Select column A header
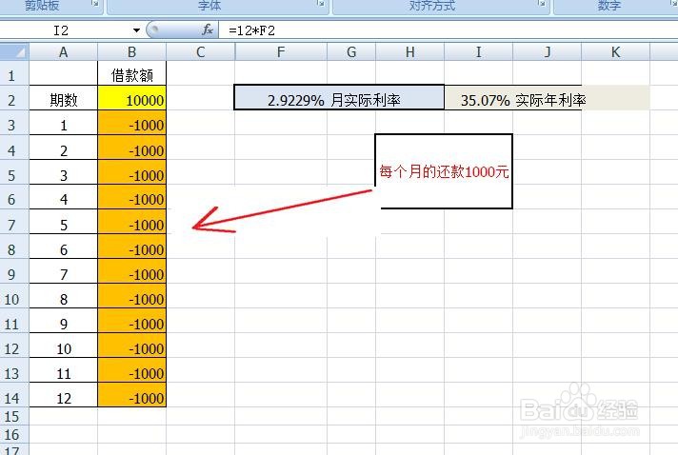Viewport: 678px width, 455px height. click(x=64, y=52)
